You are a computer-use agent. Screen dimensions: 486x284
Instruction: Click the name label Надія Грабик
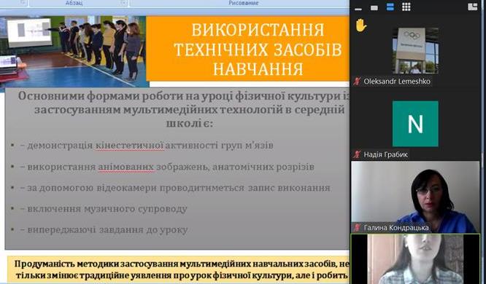385,154
